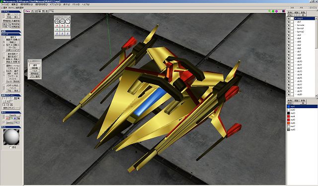Screen dimensions: 318x186
Task: Click blue Z button under rotate icon
Action: (x=68, y=34)
